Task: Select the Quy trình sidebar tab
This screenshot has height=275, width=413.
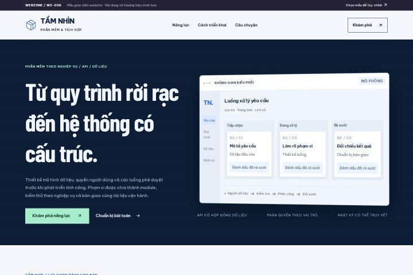Action: (206, 134)
